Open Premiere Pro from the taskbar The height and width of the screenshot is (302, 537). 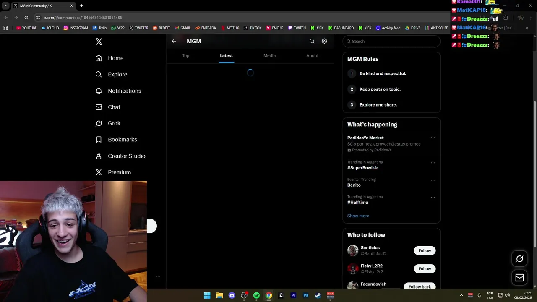pyautogui.click(x=293, y=295)
